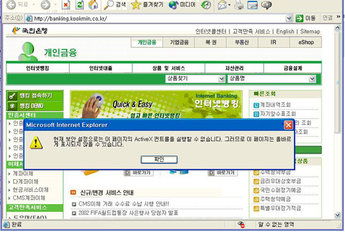Click the Internet Banking banner image

click(156, 105)
